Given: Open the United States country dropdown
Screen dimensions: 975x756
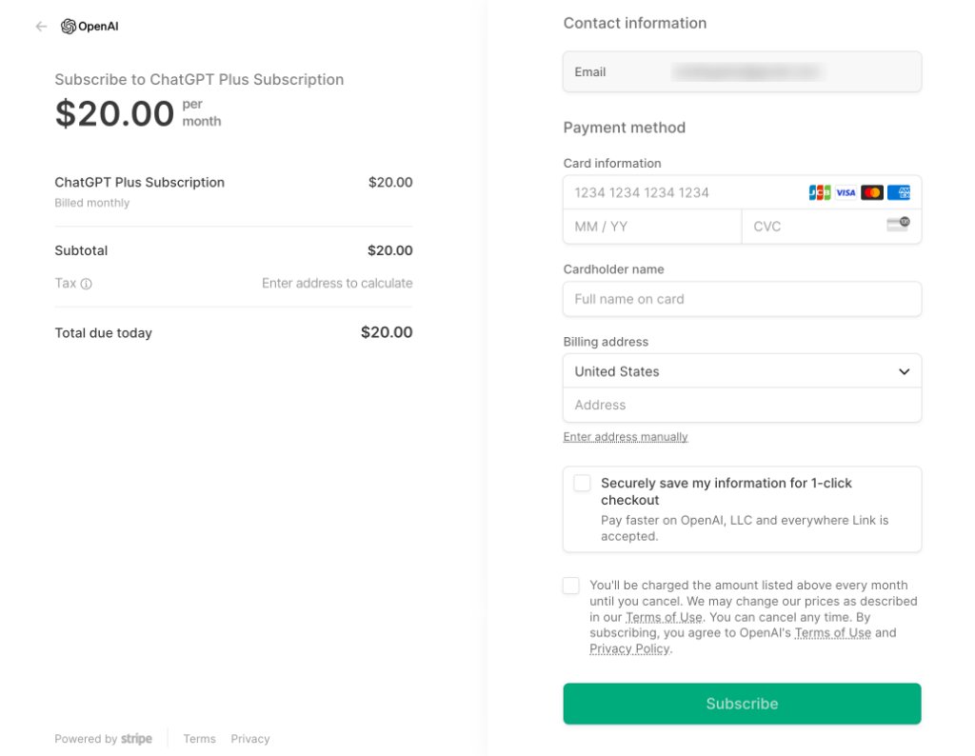Looking at the screenshot, I should [743, 371].
